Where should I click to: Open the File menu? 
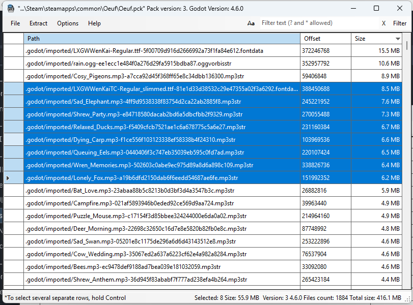point(15,23)
